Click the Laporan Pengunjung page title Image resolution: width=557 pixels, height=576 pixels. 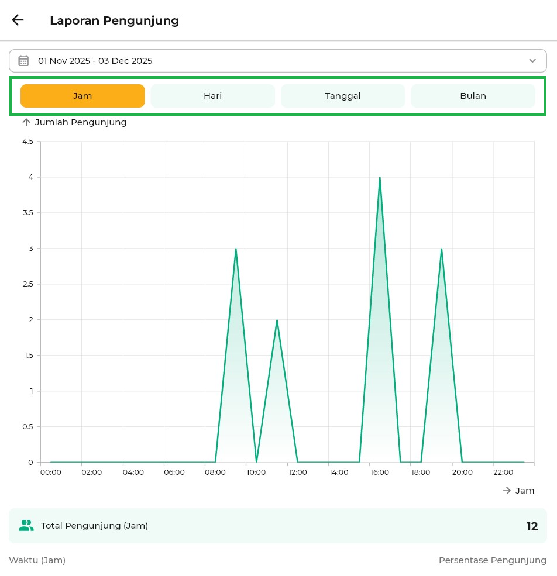tap(114, 20)
